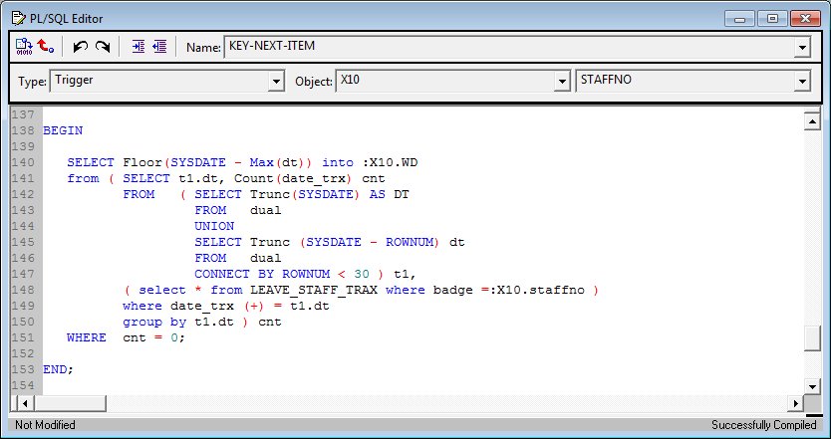This screenshot has height=439, width=831.
Task: Click the Revert changes icon
Action: pos(46,47)
